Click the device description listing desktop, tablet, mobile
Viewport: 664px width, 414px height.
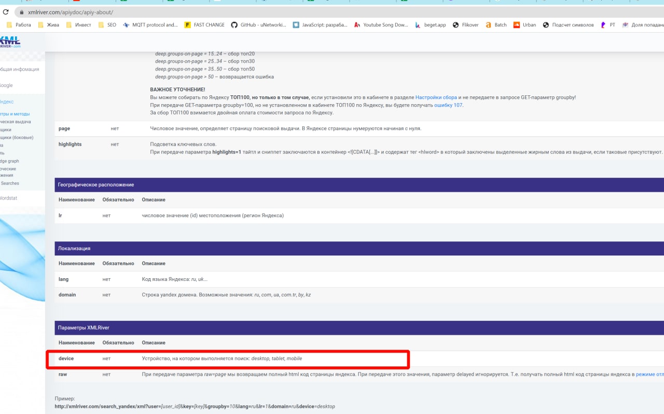point(222,359)
